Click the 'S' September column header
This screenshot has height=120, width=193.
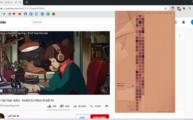click(x=161, y=13)
